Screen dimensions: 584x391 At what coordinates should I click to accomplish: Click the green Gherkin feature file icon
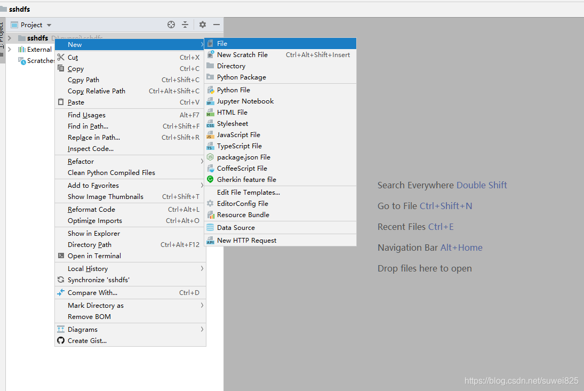coord(210,179)
